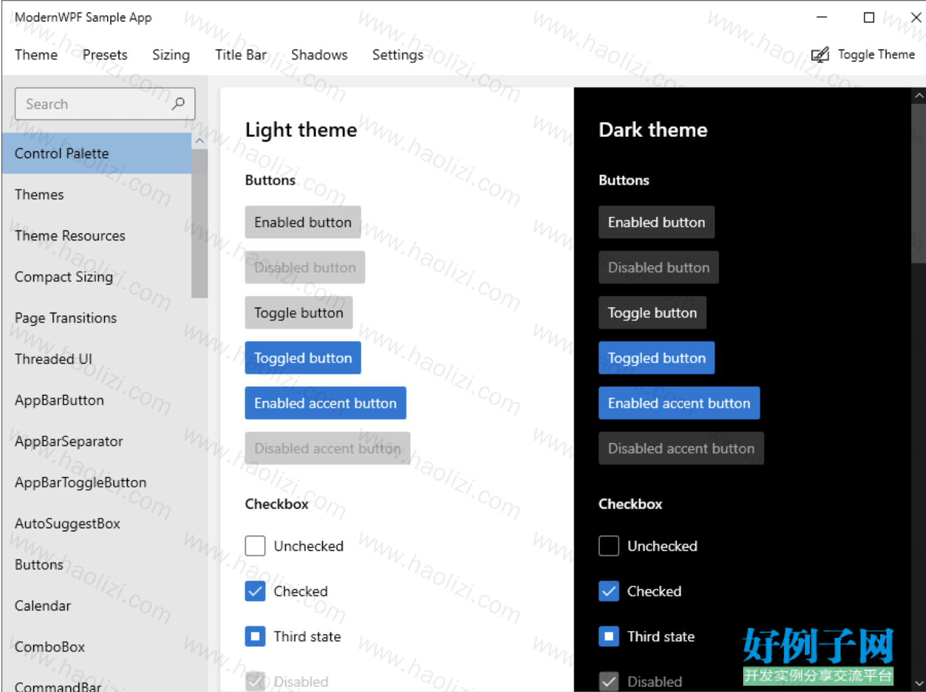Viewport: 926px width, 692px height.
Task: Untoggle light theme Toggled button
Action: pos(303,358)
